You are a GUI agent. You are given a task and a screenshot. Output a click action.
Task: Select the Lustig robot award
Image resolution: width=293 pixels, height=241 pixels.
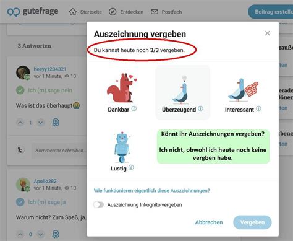coord(122,151)
